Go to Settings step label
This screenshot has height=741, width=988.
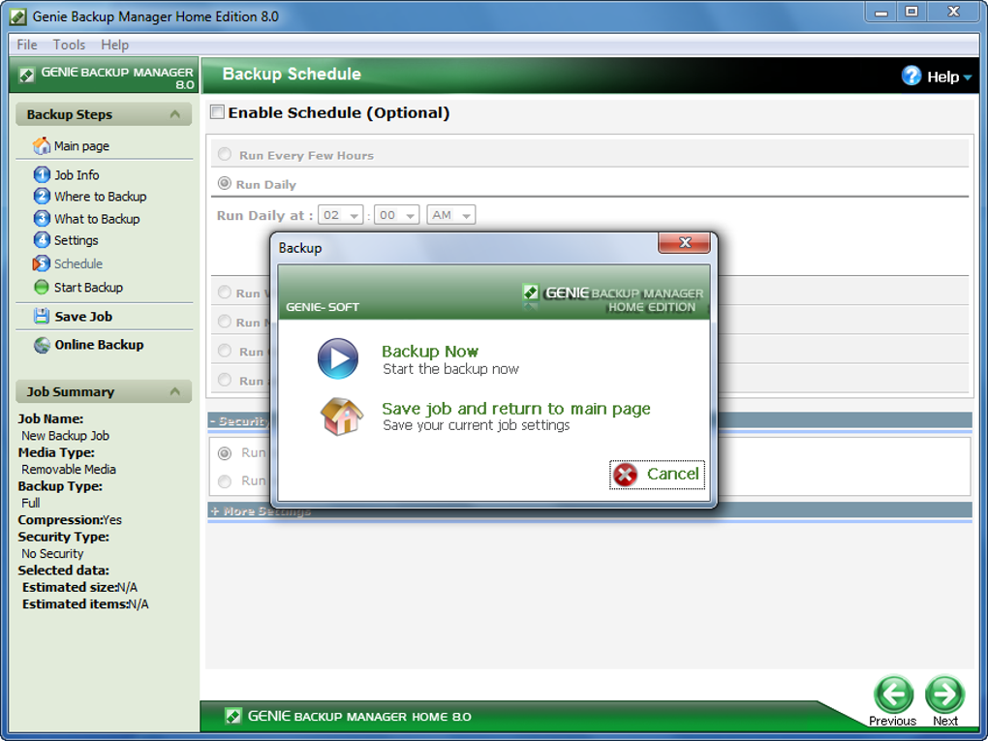pos(76,240)
